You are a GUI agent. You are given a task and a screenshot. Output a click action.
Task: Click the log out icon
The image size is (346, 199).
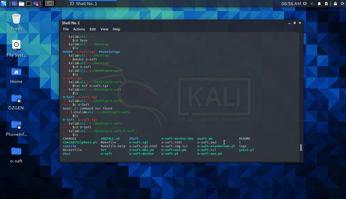[342, 4]
